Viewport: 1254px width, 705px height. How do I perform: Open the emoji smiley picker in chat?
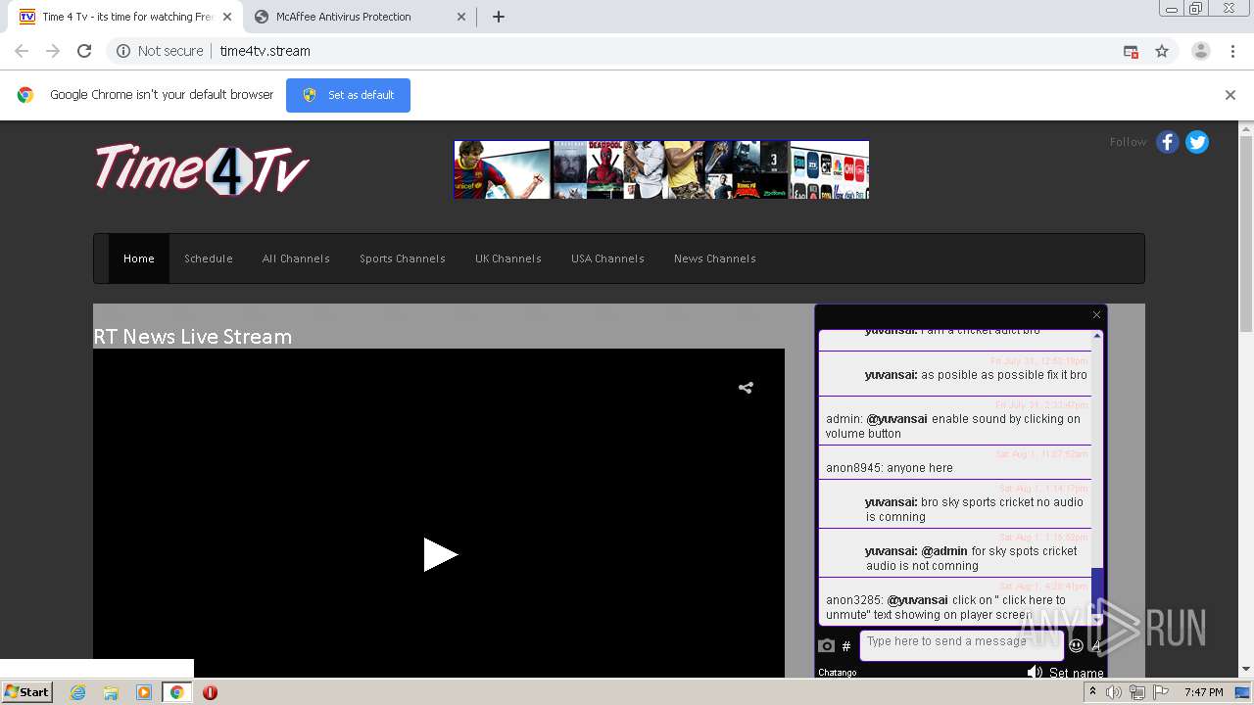click(1076, 645)
